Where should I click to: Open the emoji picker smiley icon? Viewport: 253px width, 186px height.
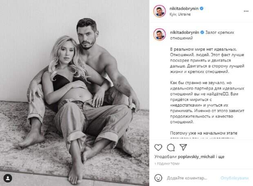pos(158,178)
